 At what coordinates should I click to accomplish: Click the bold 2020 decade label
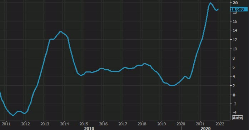point(205,128)
